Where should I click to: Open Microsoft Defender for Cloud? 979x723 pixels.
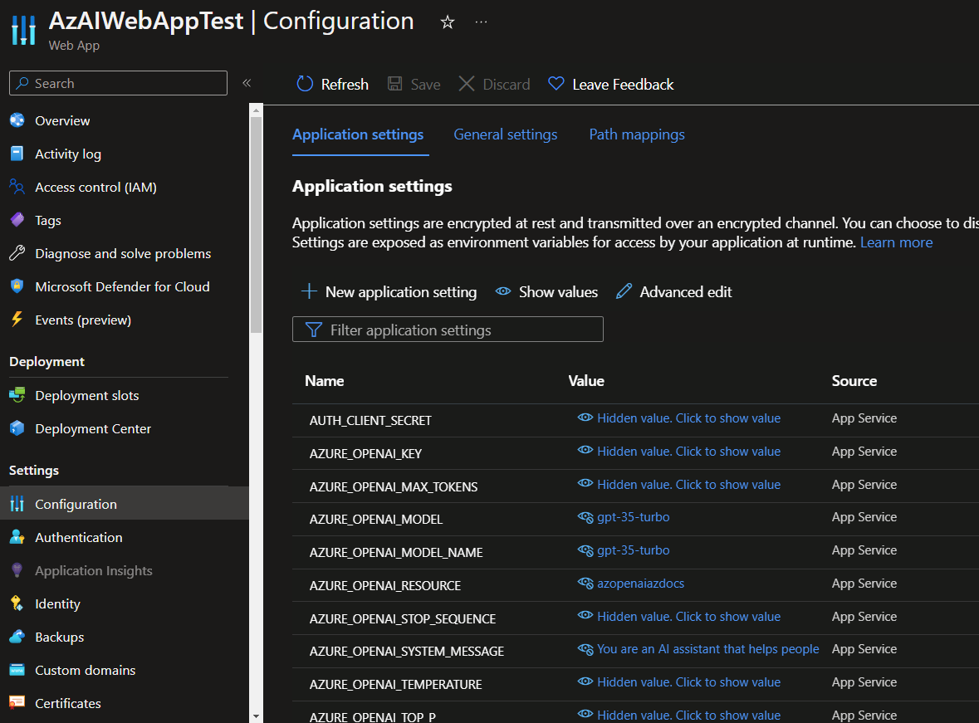click(122, 286)
